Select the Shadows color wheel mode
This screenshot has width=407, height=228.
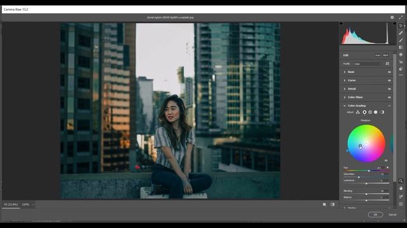364,112
